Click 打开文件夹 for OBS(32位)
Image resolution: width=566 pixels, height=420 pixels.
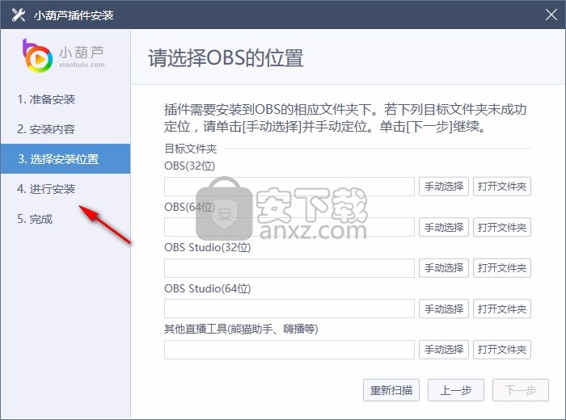point(502,187)
